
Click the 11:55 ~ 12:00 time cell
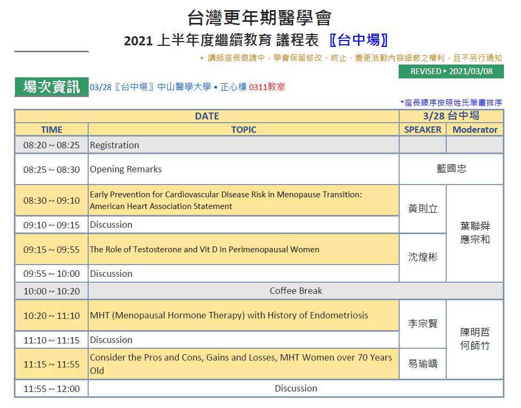51,389
